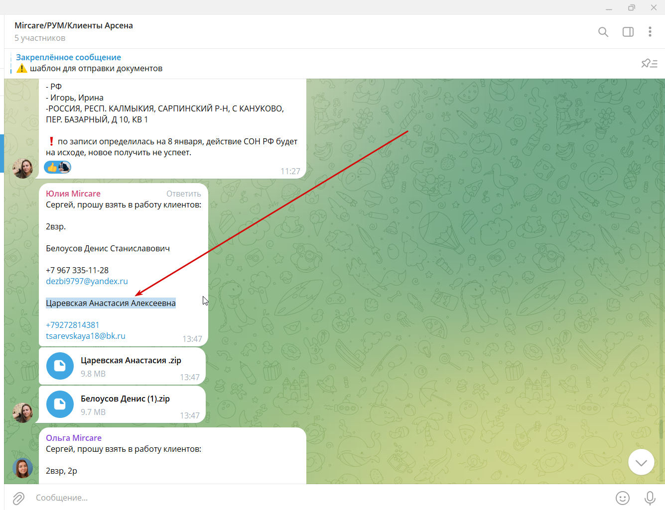Image resolution: width=665 pixels, height=510 pixels.
Task: Click the 9.8 MB file size label
Action: point(93,374)
